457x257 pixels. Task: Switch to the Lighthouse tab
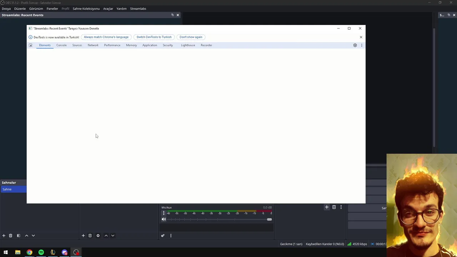[188, 45]
